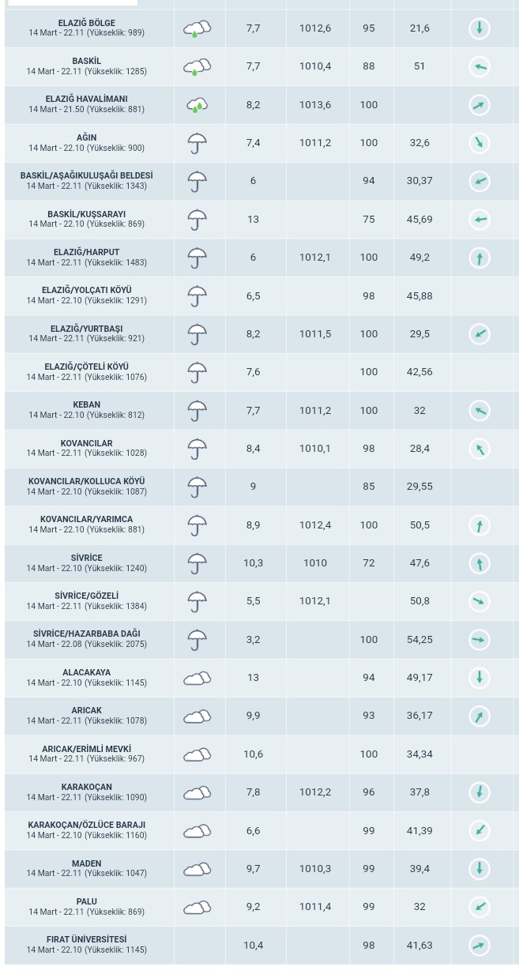Click the wind direction arrow for BASKİL

[x=479, y=66]
